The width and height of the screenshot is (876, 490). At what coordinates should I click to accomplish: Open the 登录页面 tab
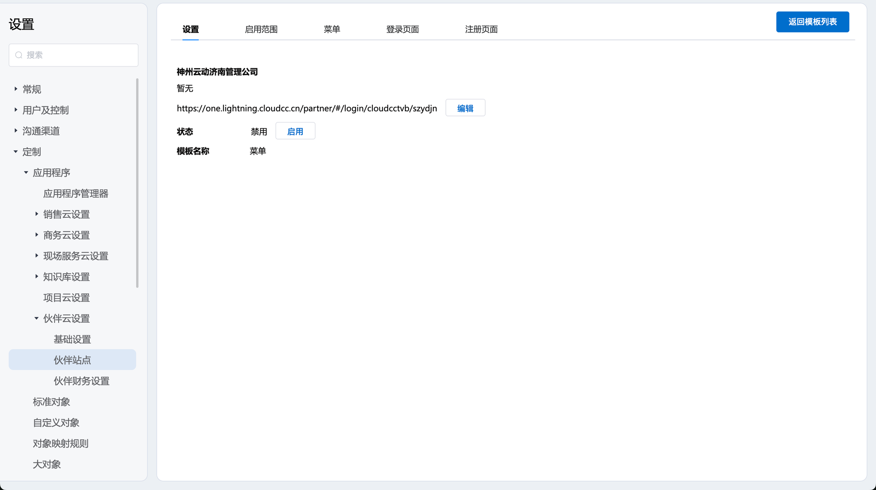click(x=402, y=29)
